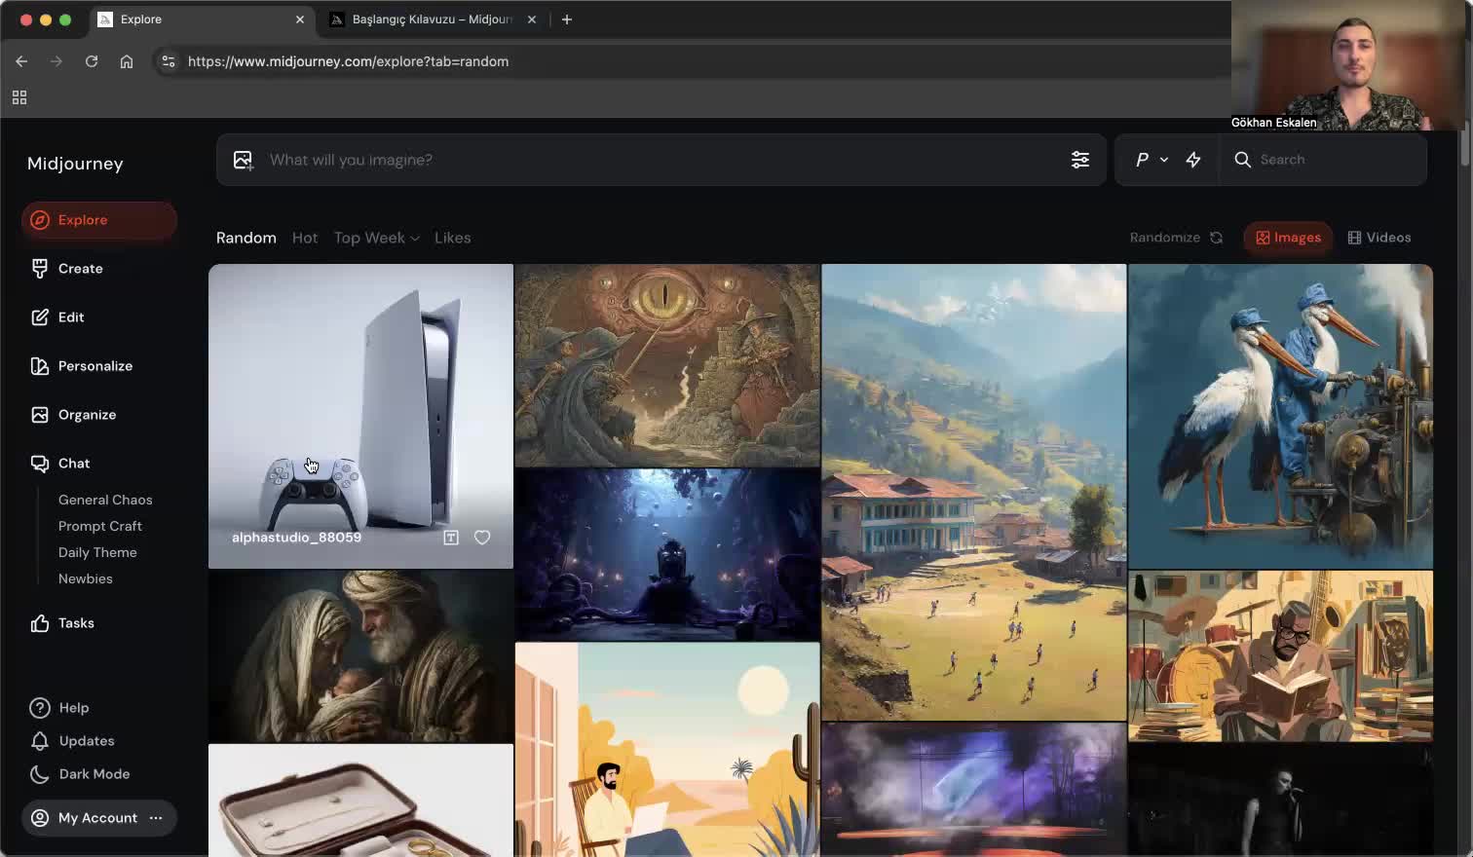1473x857 pixels.
Task: Click the address bar URL
Action: pos(348,61)
